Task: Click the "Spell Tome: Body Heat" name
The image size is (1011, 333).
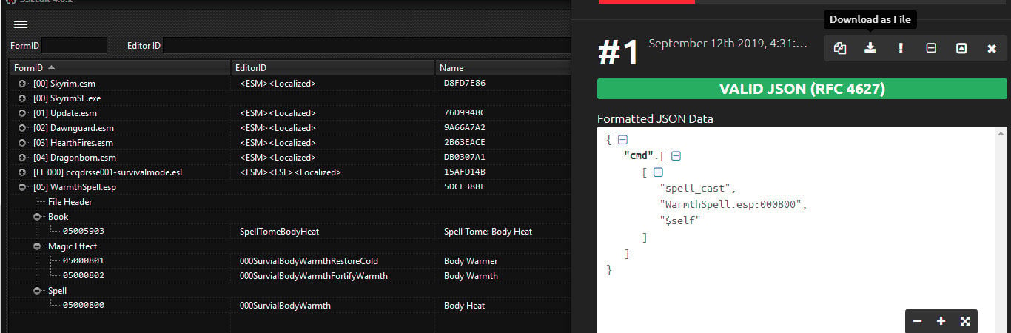Action: pos(488,232)
